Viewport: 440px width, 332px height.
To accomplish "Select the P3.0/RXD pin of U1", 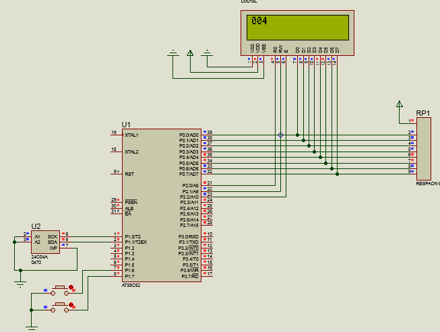I will [x=188, y=236].
